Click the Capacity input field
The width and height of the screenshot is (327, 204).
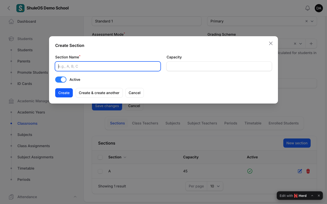(219, 66)
